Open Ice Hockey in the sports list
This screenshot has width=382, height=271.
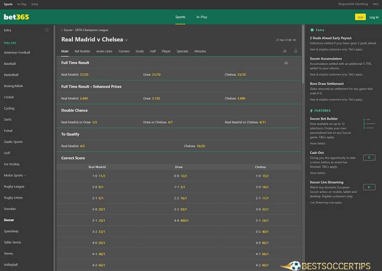(x=11, y=164)
